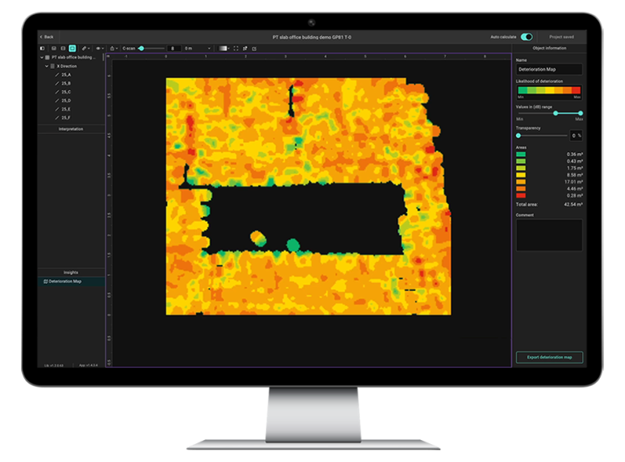Toggle the Auto calculate switch
The image size is (625, 462).
527,37
